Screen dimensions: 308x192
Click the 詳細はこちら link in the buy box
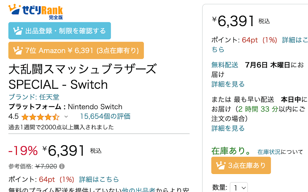tap(295, 40)
